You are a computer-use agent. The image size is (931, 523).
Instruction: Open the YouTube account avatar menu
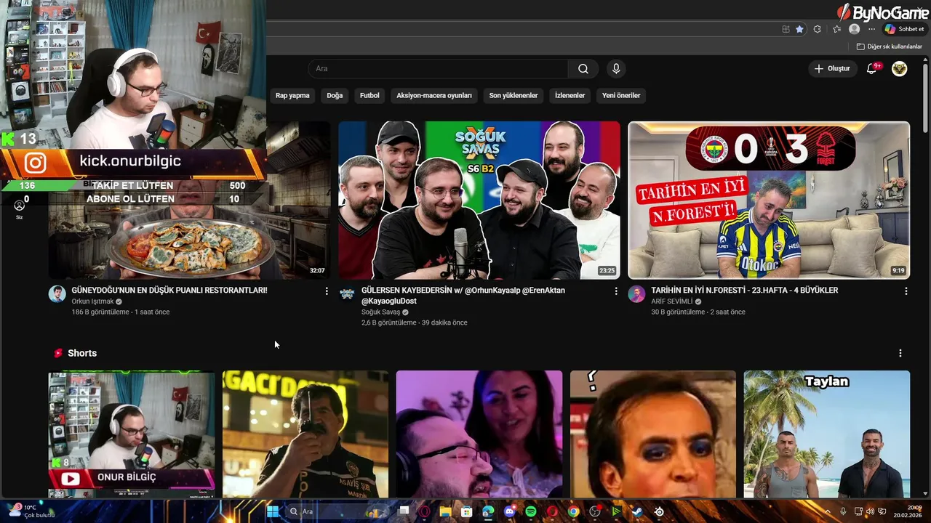tap(900, 68)
